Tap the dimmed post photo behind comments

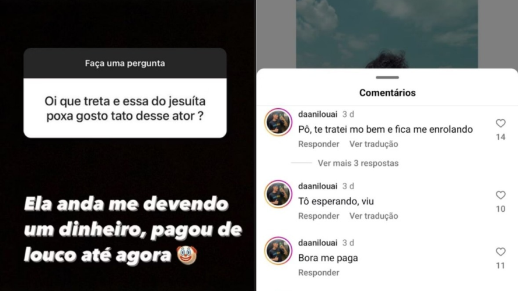click(387, 34)
